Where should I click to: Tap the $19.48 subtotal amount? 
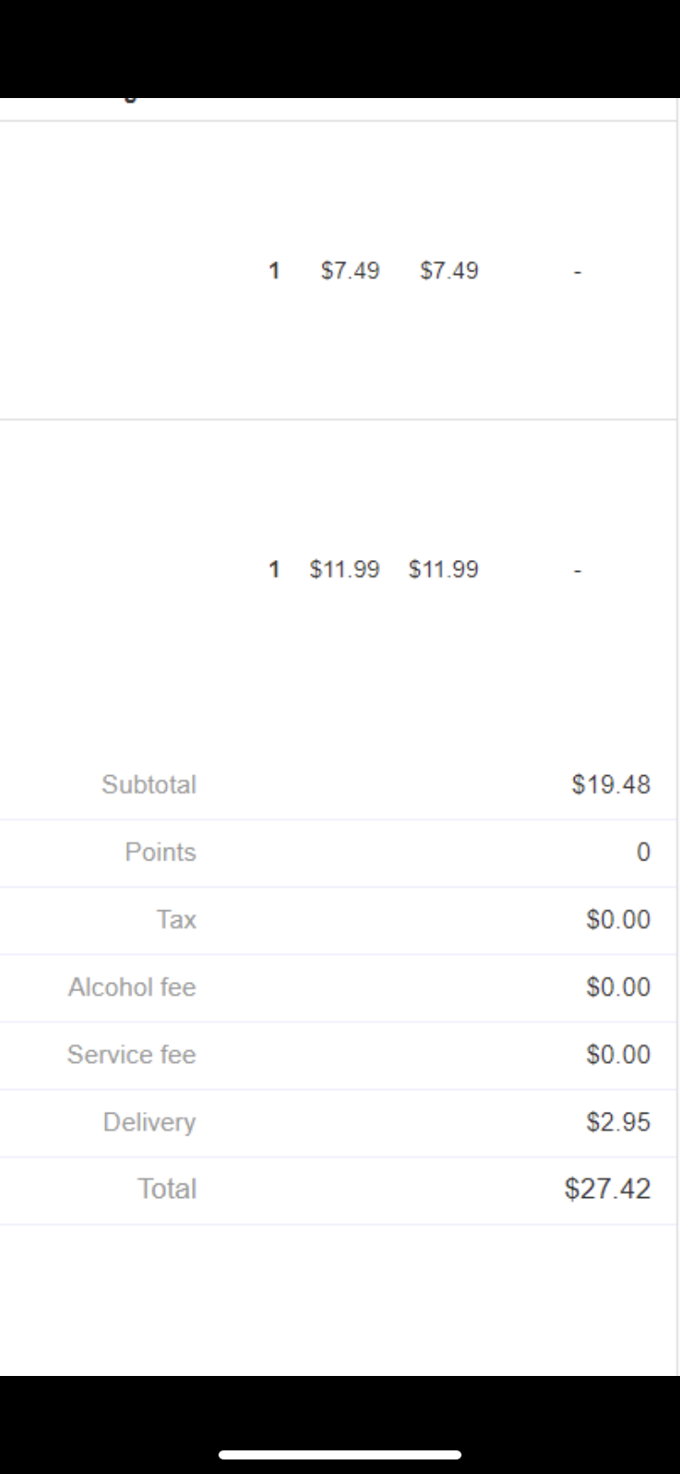[x=610, y=784]
